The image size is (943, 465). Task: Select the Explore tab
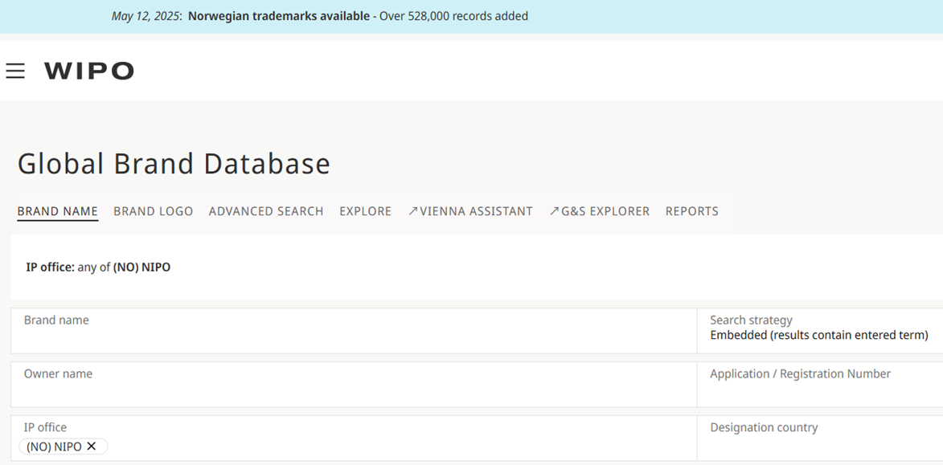pos(365,211)
